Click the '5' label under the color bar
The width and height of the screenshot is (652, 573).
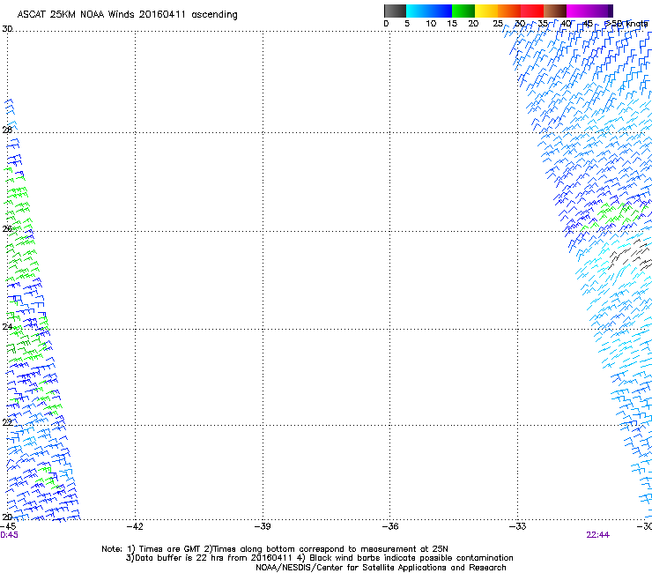[407, 24]
